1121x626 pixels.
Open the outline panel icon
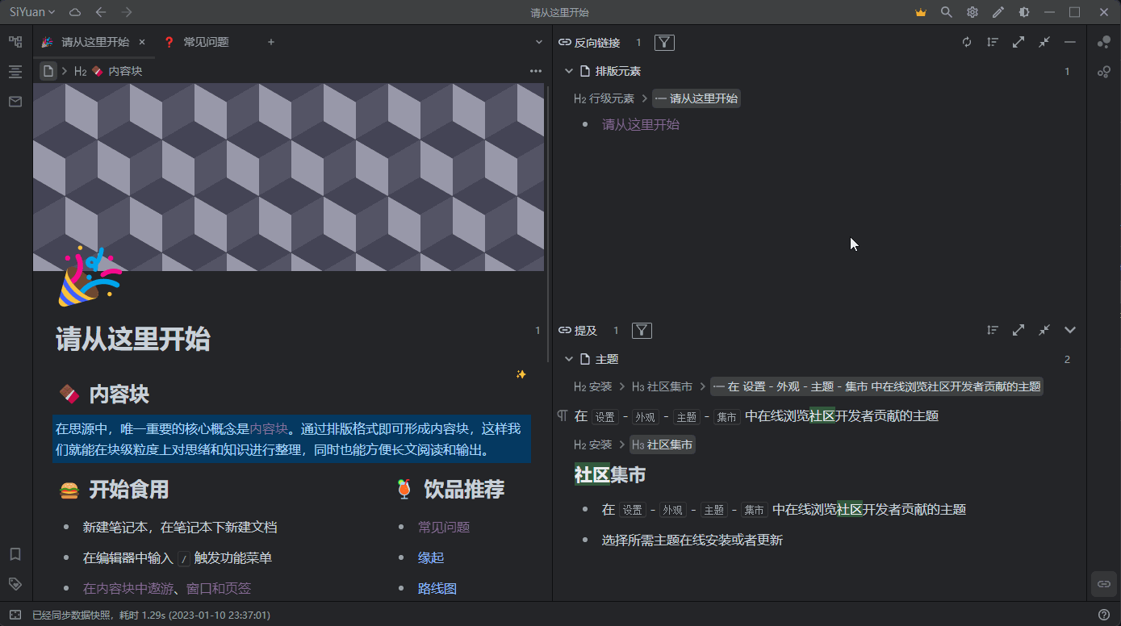15,72
